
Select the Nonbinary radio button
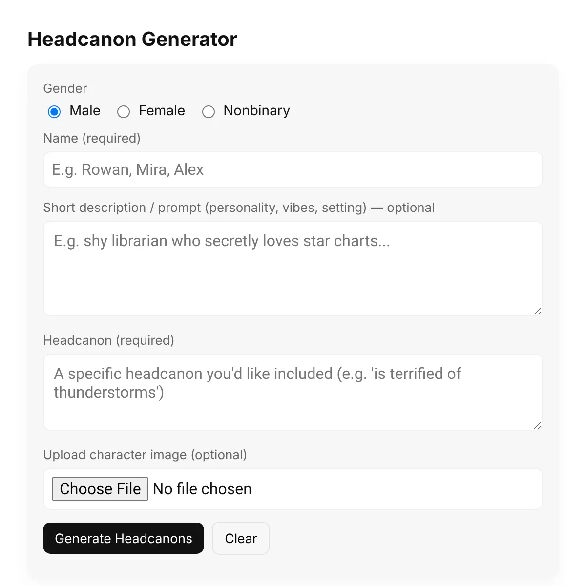pos(209,112)
